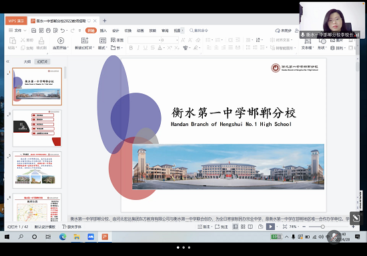Click the Undo arrow icon
Image resolution: width=367 pixels, height=256 pixels.
pyautogui.click(x=63, y=31)
